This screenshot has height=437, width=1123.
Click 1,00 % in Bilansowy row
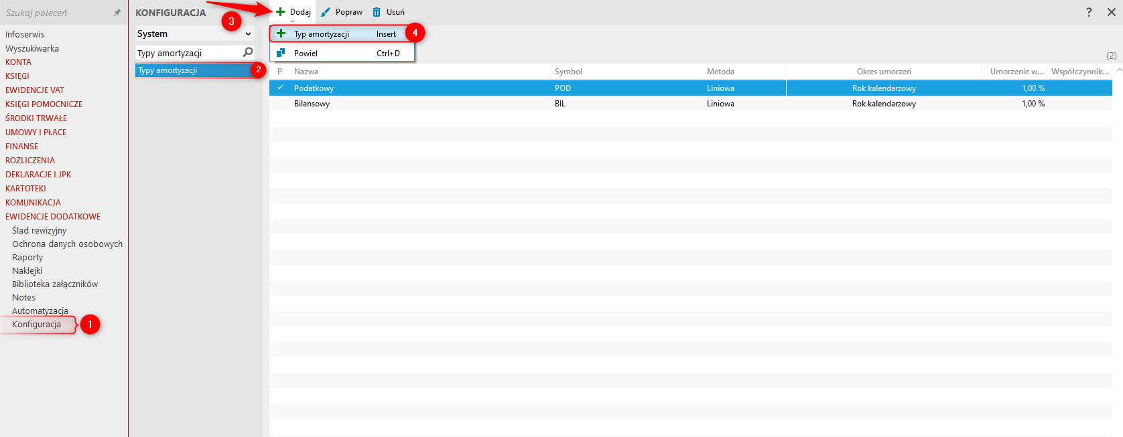click(x=1033, y=103)
